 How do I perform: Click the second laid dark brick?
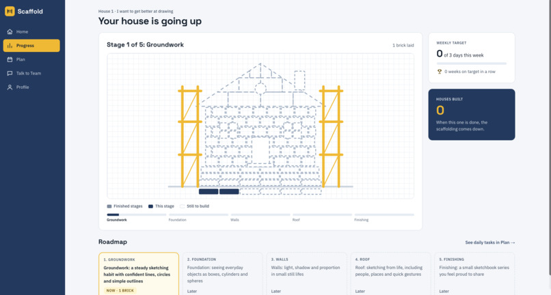point(229,191)
